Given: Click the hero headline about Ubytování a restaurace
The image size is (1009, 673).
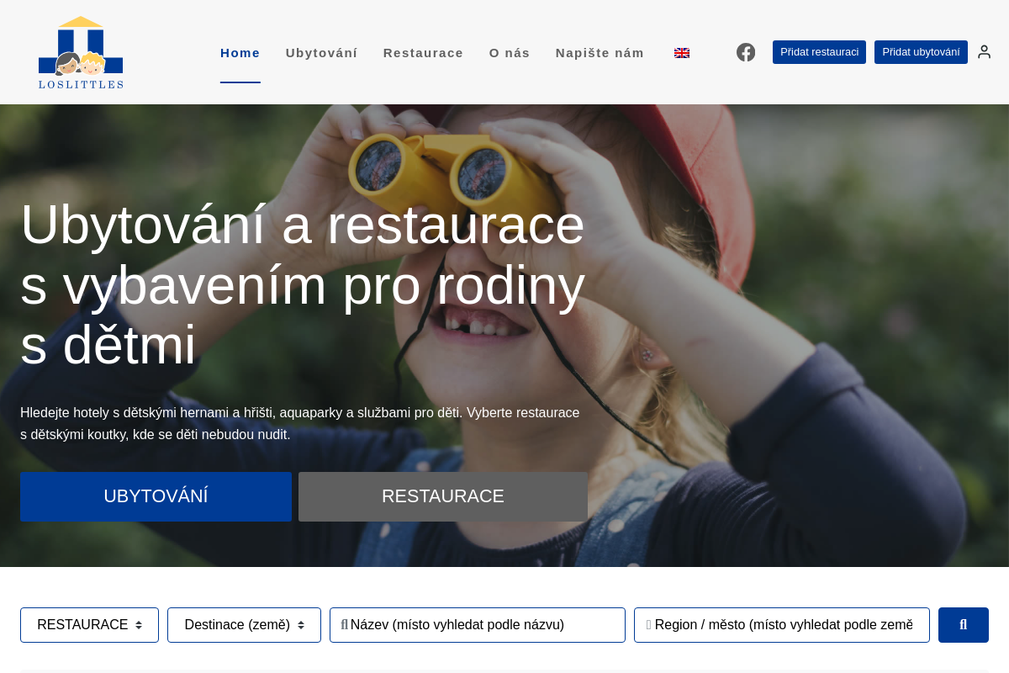Looking at the screenshot, I should [303, 284].
